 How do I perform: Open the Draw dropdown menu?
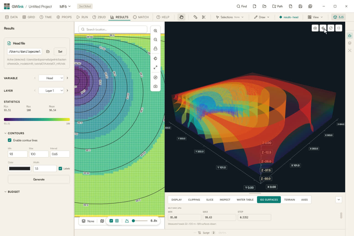pos(262,17)
